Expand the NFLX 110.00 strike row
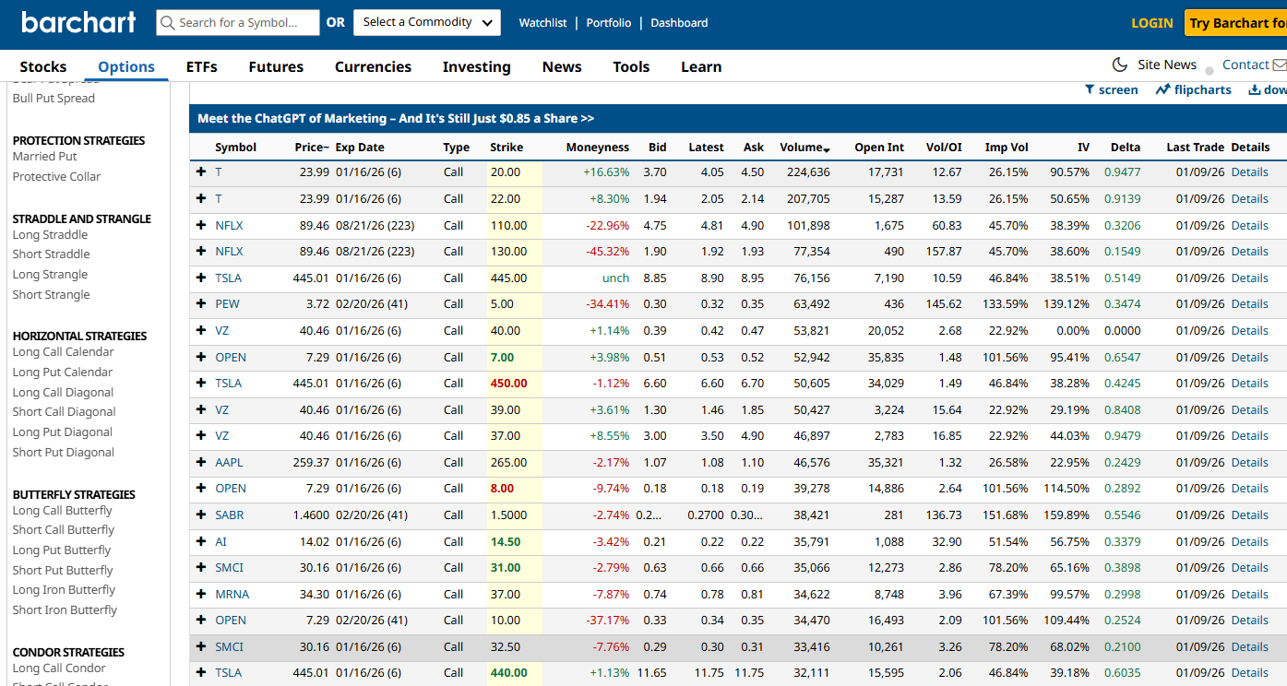This screenshot has height=686, width=1287. (201, 225)
